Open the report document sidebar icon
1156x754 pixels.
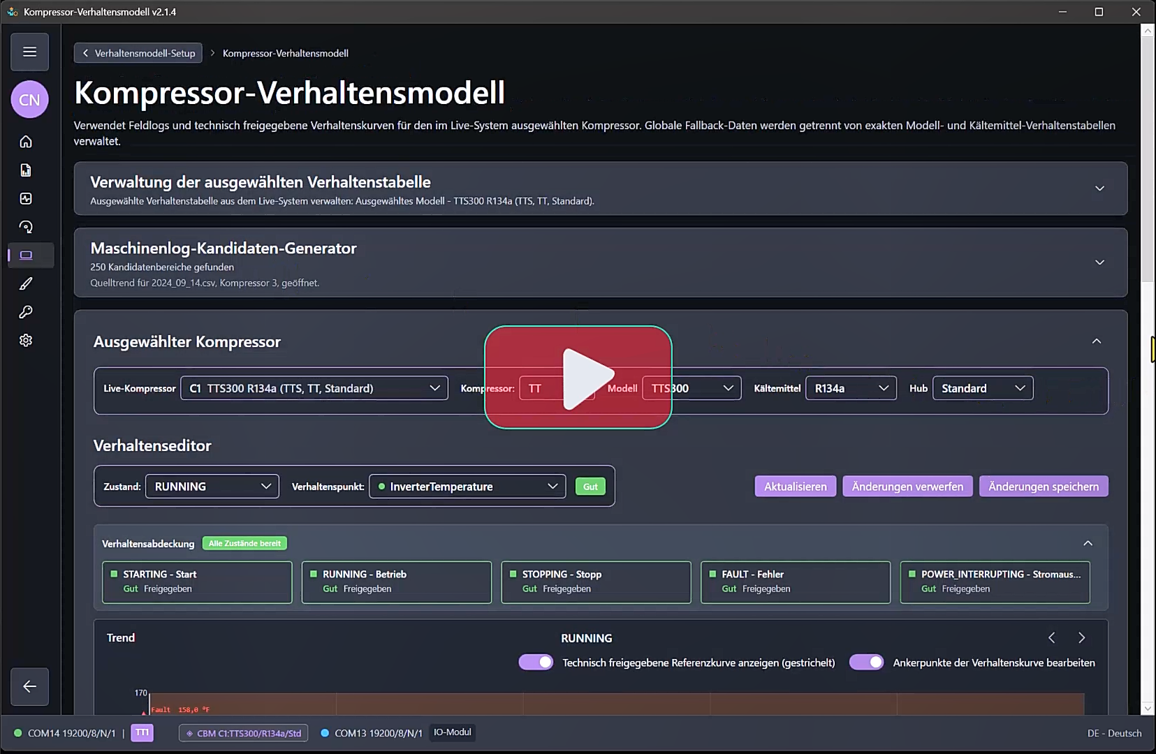[26, 170]
